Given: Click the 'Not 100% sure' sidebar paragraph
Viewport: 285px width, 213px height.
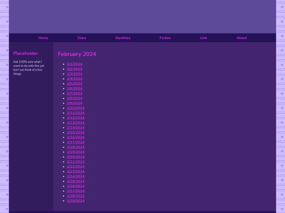Looking at the screenshot, I should (x=28, y=68).
